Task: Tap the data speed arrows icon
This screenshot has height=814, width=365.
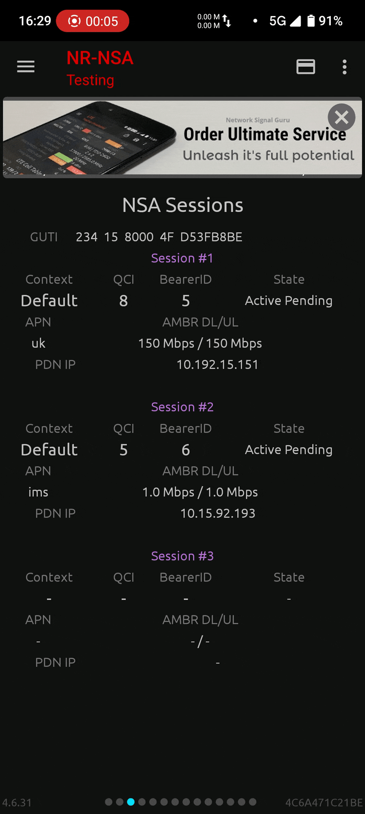Action: point(227,21)
